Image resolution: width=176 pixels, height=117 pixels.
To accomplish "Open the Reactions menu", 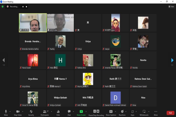I will (122, 112).
